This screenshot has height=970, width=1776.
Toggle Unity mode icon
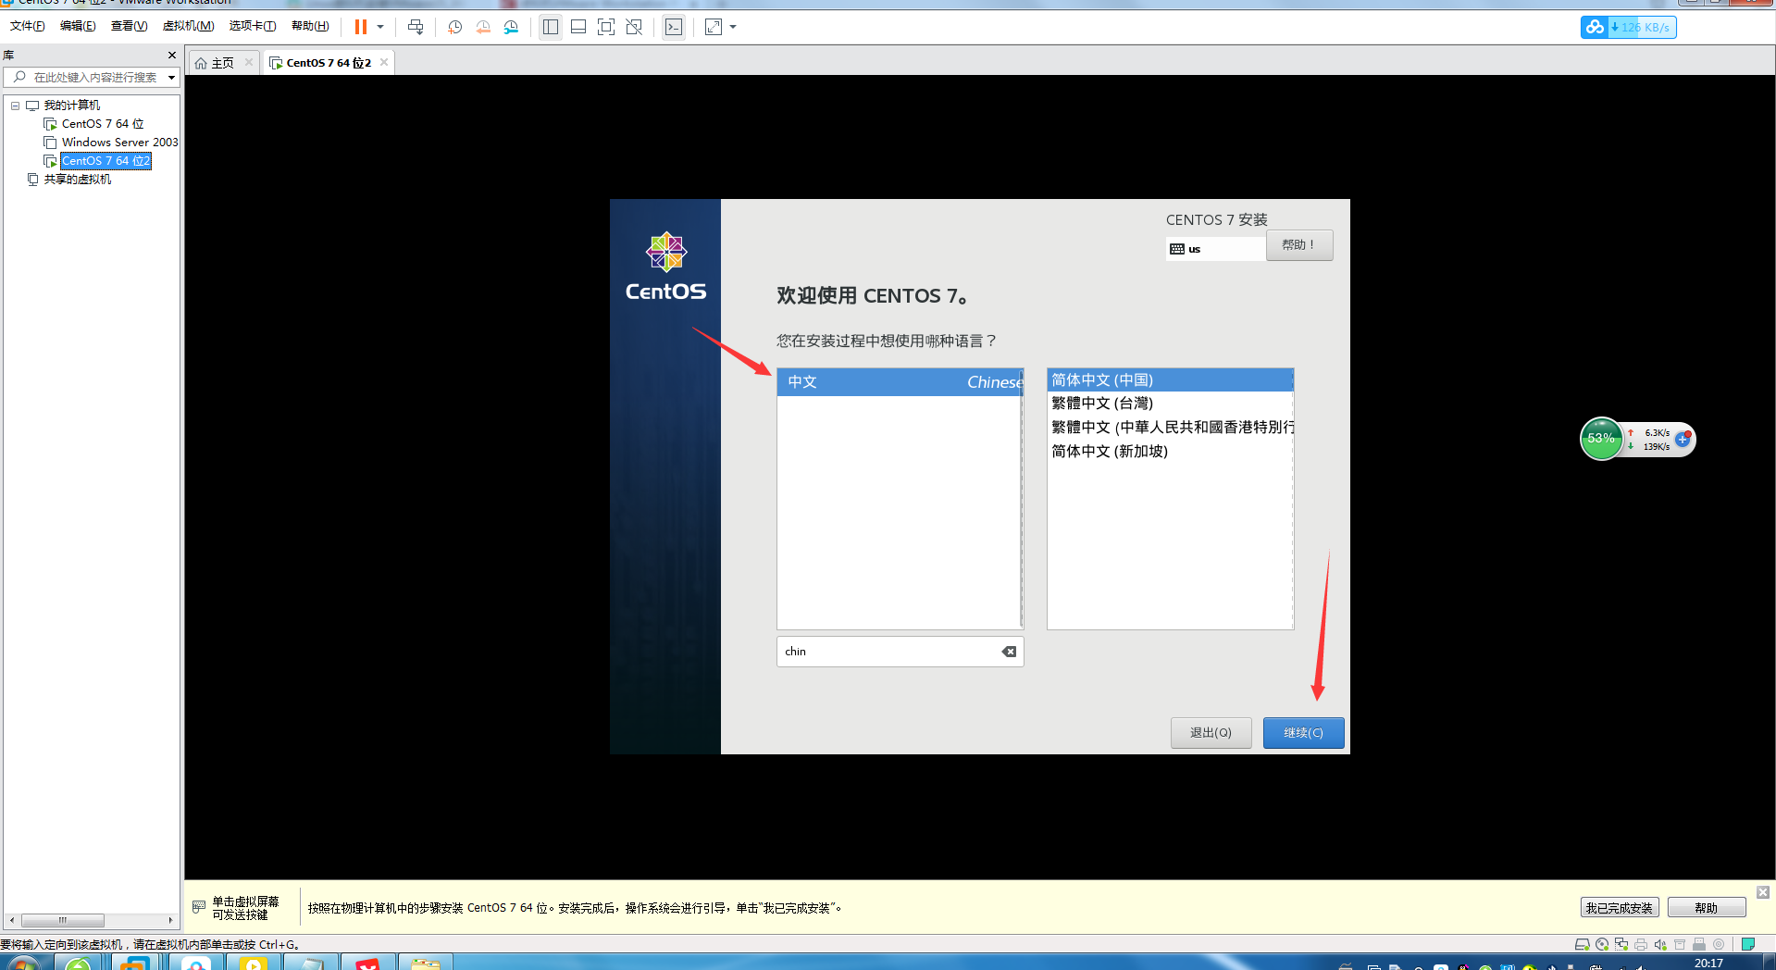click(x=634, y=27)
